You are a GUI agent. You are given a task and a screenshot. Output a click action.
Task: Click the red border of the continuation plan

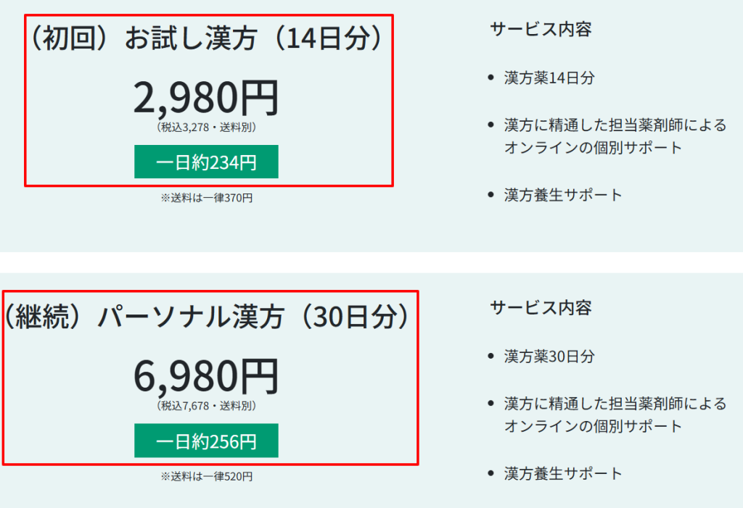pyautogui.click(x=209, y=290)
